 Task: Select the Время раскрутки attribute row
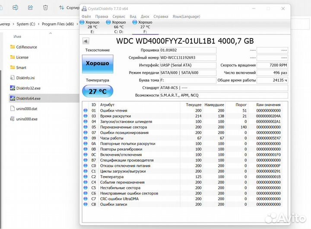[x=182, y=116]
